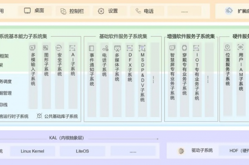Click the 多模输入子系统 vertical label
Screen dimensions: 249x165
tap(33, 69)
